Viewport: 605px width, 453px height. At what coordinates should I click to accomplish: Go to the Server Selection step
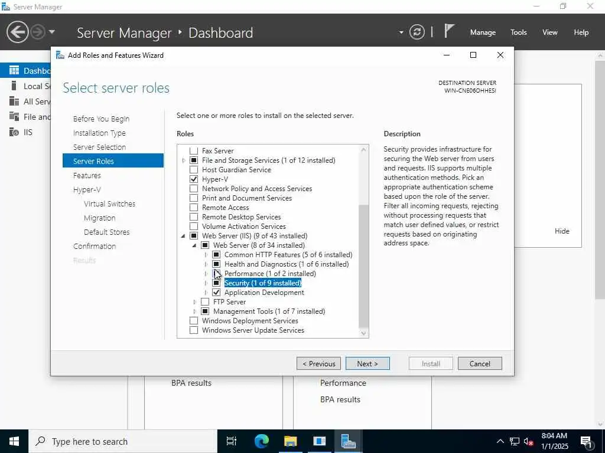coord(99,147)
